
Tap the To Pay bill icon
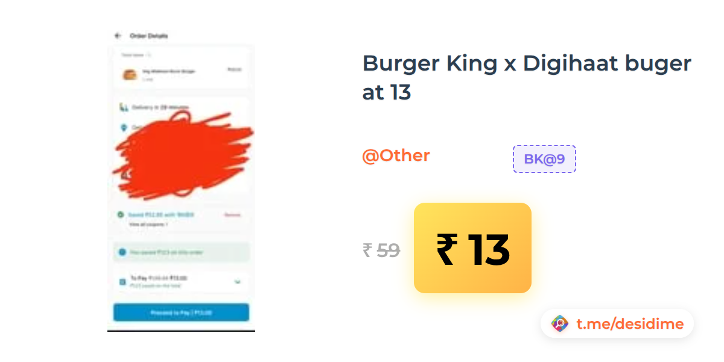123,281
